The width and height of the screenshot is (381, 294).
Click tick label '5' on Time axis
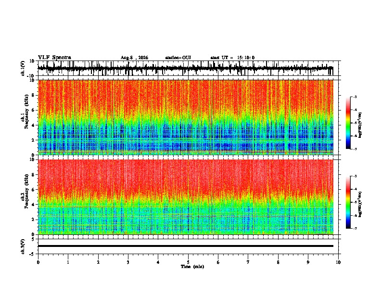[188, 262]
